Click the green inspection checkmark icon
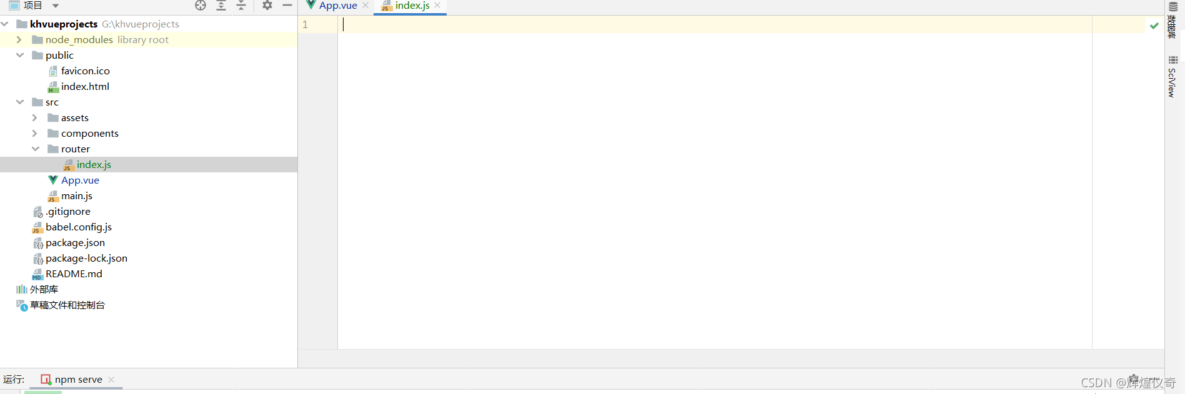The width and height of the screenshot is (1185, 394). [x=1154, y=26]
